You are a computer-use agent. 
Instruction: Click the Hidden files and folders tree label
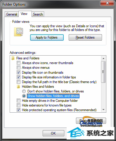coord(38,87)
